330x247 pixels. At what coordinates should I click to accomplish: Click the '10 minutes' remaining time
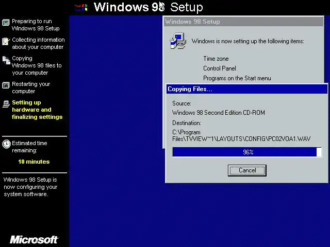point(34,162)
